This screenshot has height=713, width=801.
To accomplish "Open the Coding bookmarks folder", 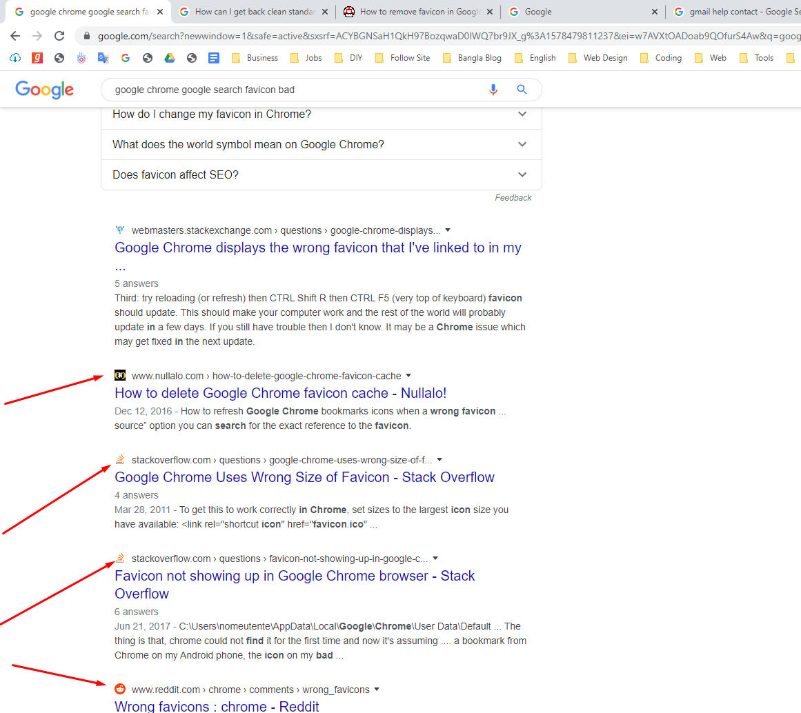I will coord(660,58).
